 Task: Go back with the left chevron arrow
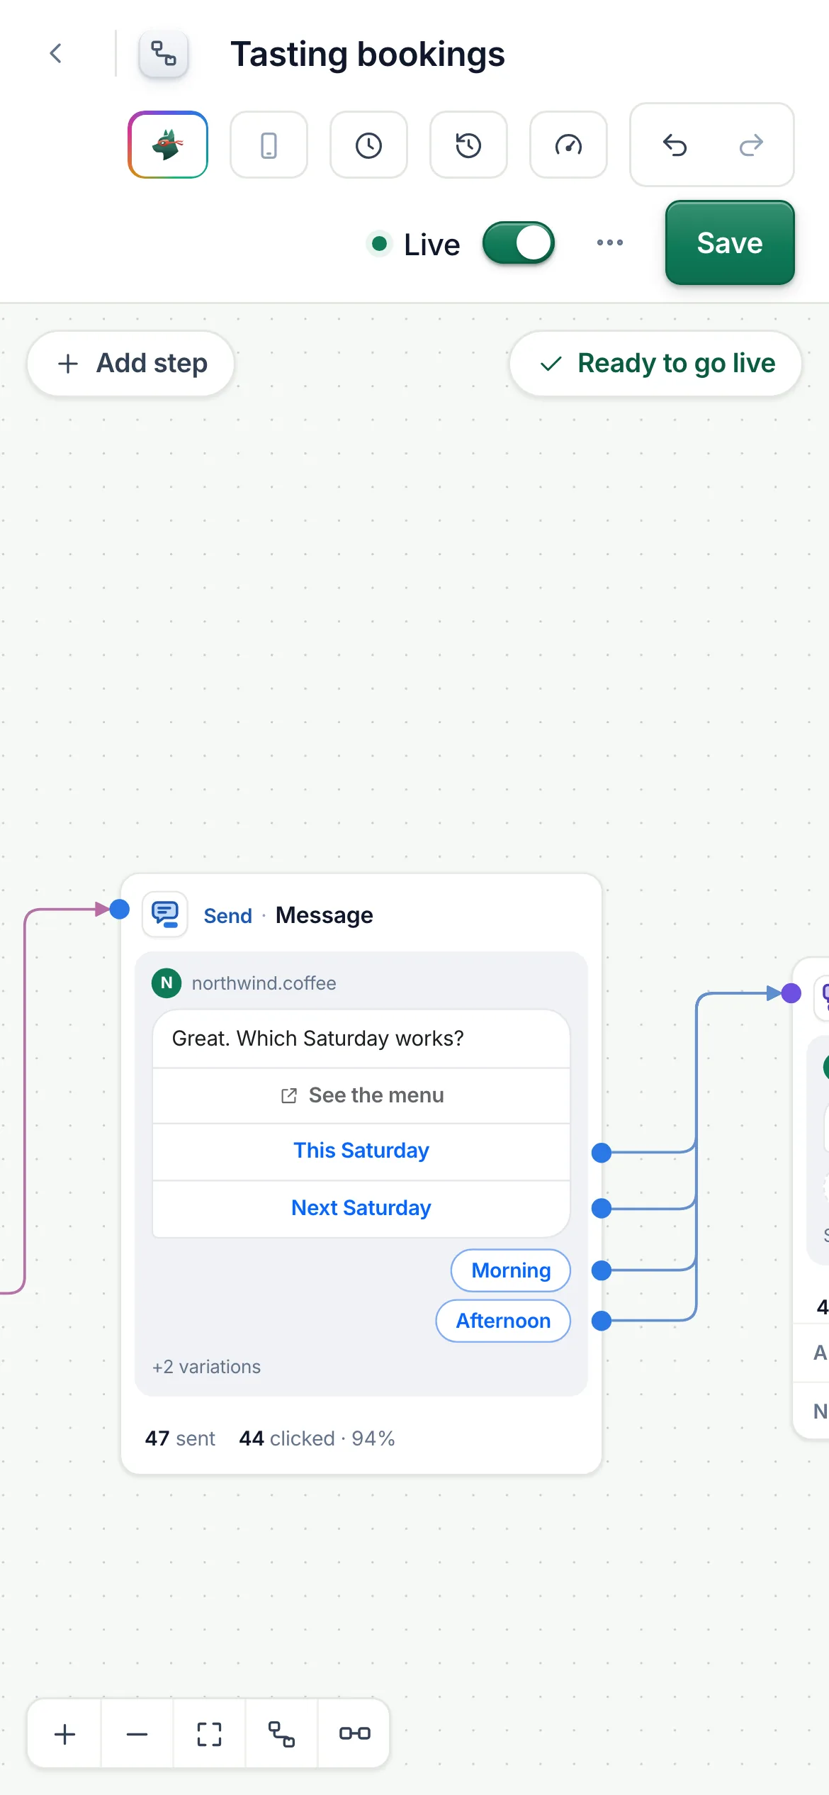[56, 53]
